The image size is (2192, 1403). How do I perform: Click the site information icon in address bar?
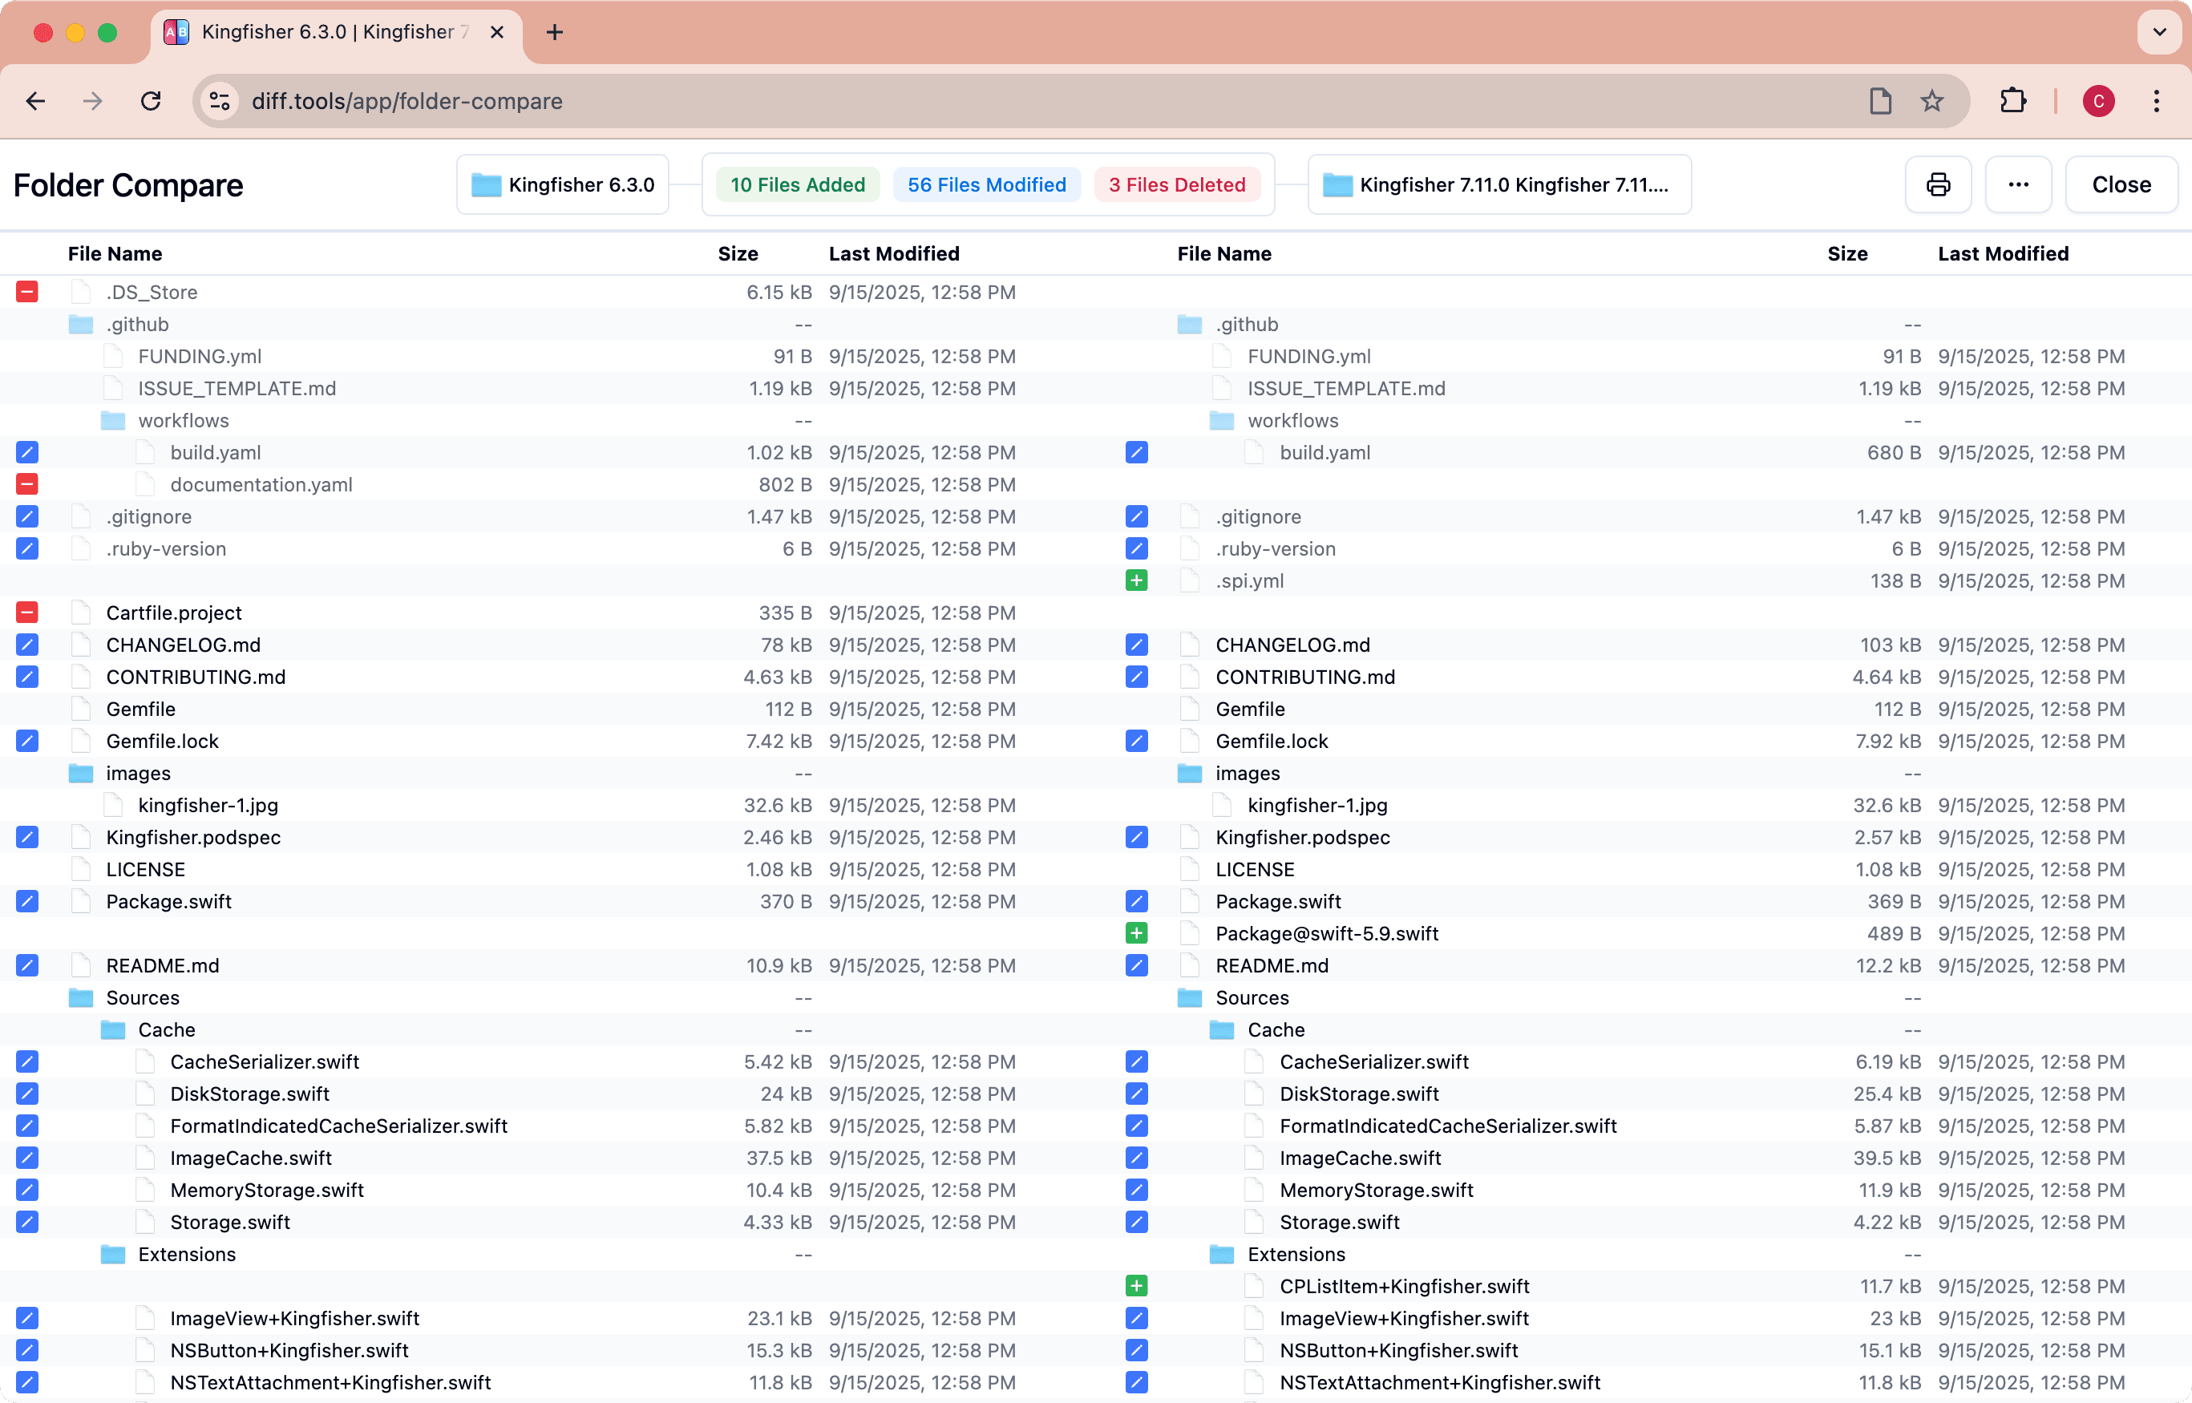pos(218,101)
